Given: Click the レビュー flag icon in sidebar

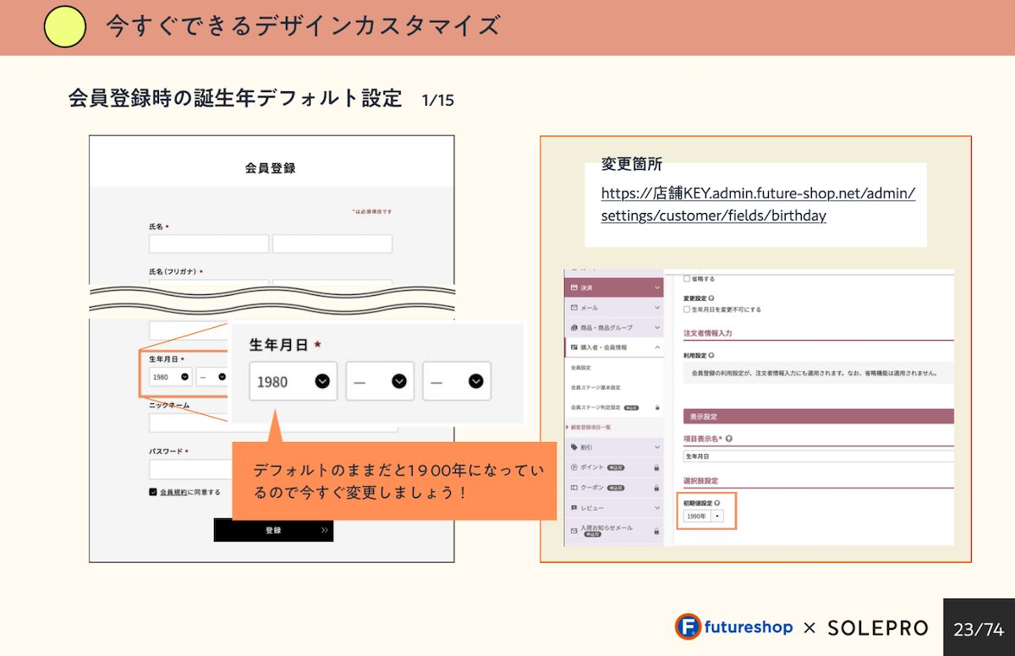Looking at the screenshot, I should tap(574, 507).
